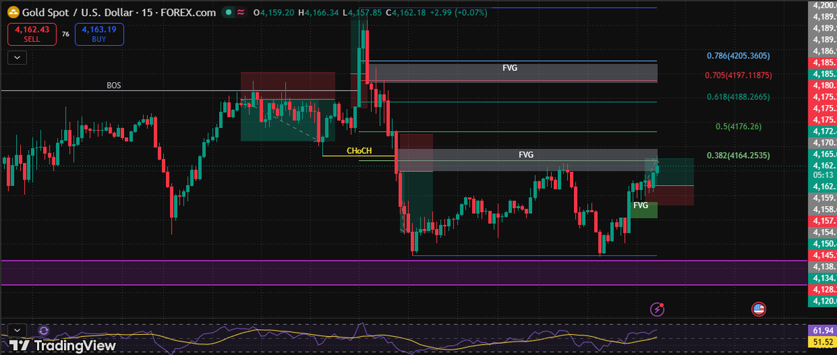837x355 pixels.
Task: Select the green FVG box label
Action: coord(641,205)
